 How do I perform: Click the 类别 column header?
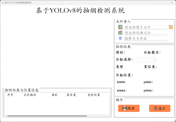tap(54, 95)
